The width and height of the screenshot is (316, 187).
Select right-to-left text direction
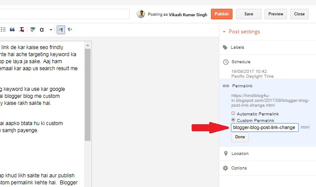(x=70, y=29)
